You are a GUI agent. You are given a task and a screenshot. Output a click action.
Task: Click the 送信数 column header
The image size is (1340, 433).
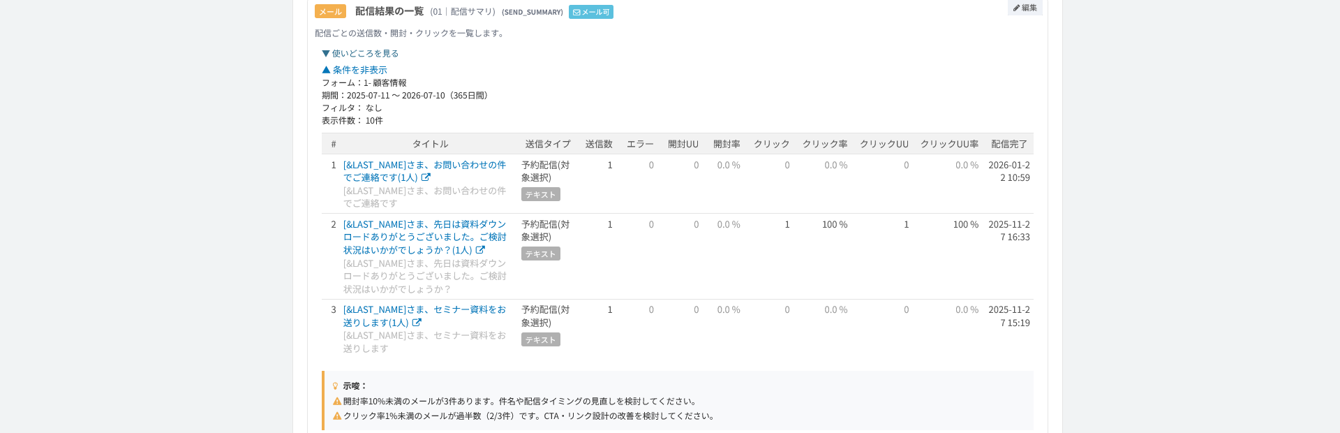599,144
